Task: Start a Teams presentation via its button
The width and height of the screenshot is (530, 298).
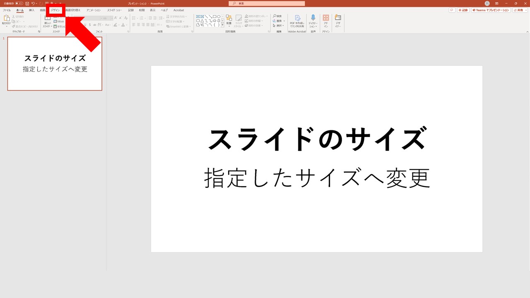Action: tap(491, 10)
